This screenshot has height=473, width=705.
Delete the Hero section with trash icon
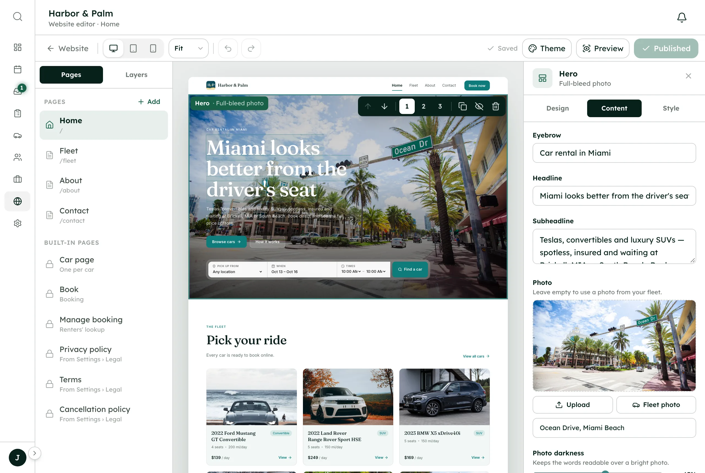tap(495, 106)
